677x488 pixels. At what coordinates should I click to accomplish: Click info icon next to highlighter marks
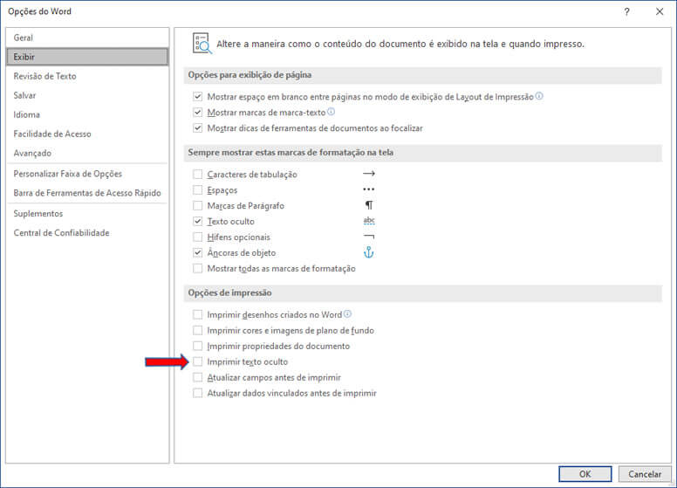332,112
